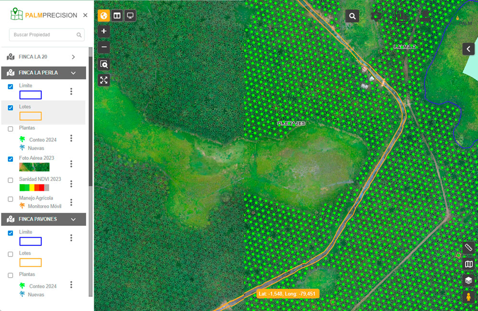Select the orange street view pegman
Viewport: 478px width, 311px height.
[x=468, y=297]
